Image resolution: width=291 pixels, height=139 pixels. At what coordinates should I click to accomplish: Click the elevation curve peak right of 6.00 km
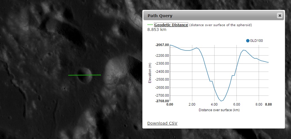pos(243,50)
